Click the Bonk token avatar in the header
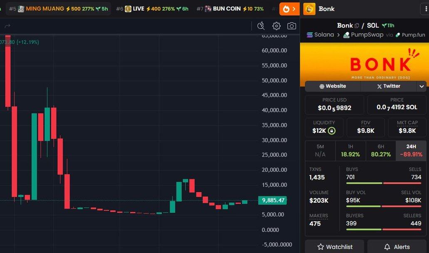Screen dimensions: 429x253 [309, 9]
